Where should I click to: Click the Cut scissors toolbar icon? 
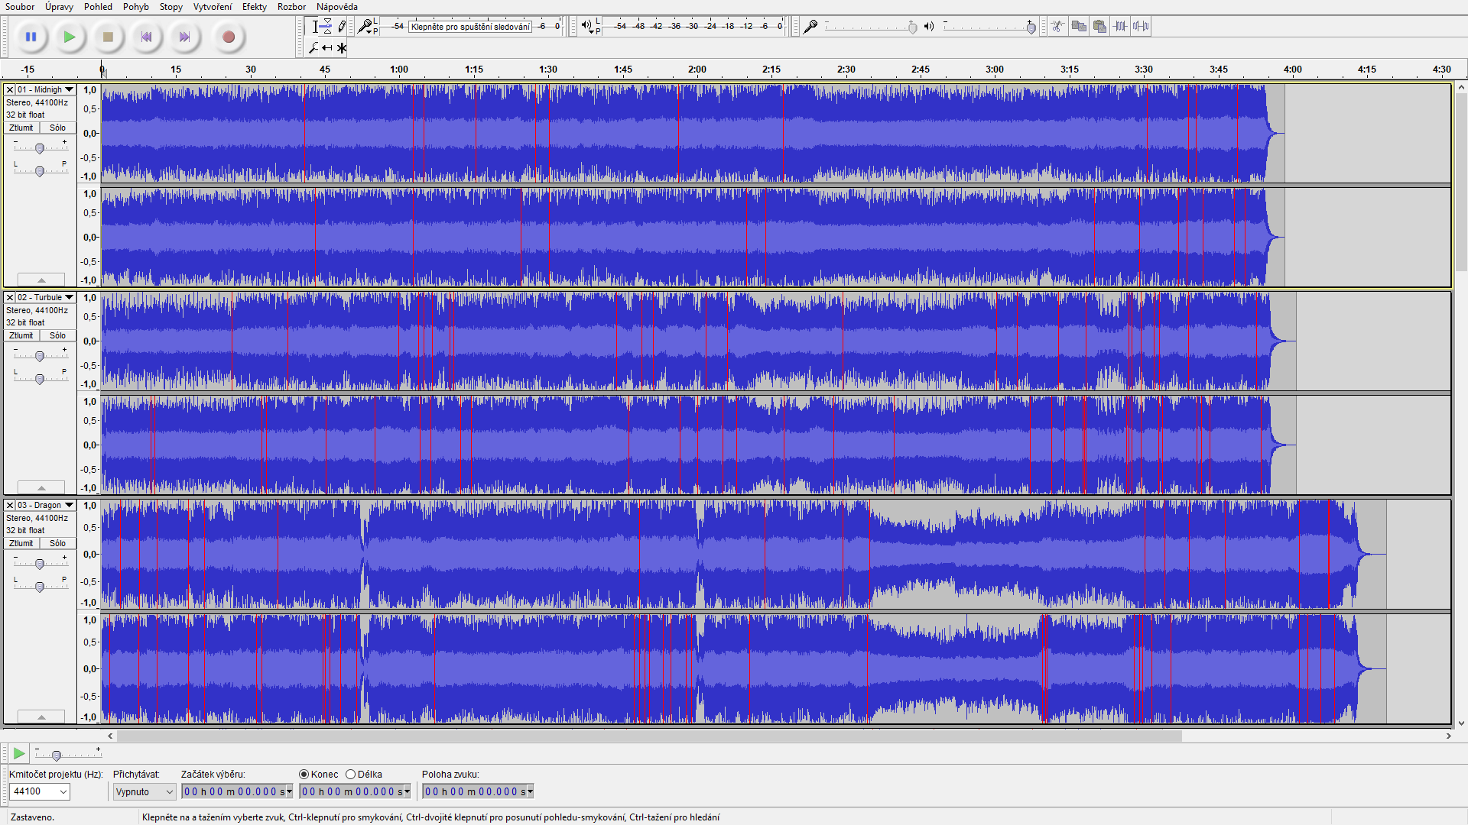coord(1058,26)
